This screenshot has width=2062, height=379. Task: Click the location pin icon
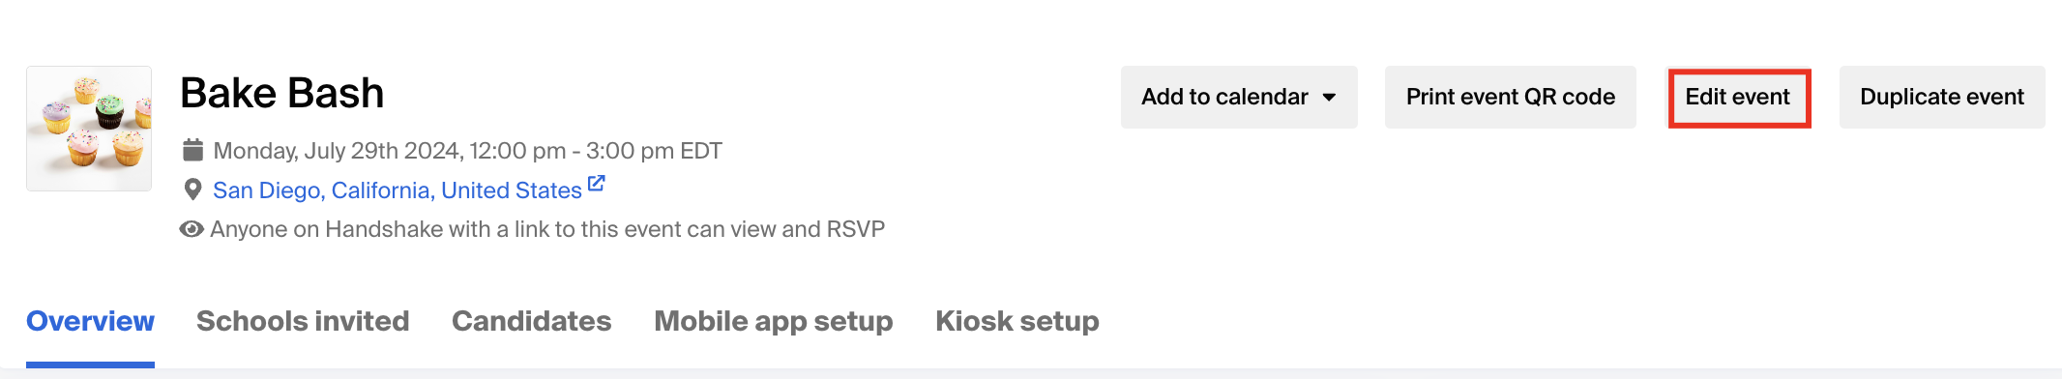click(x=193, y=189)
